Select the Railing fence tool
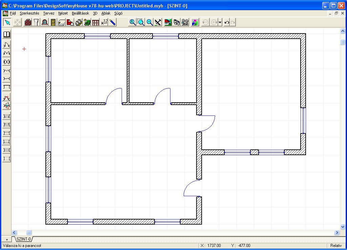This screenshot has height=250, width=347. tap(95, 22)
